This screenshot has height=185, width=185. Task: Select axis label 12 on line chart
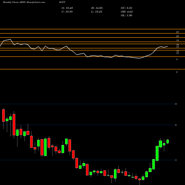coord(178,53)
